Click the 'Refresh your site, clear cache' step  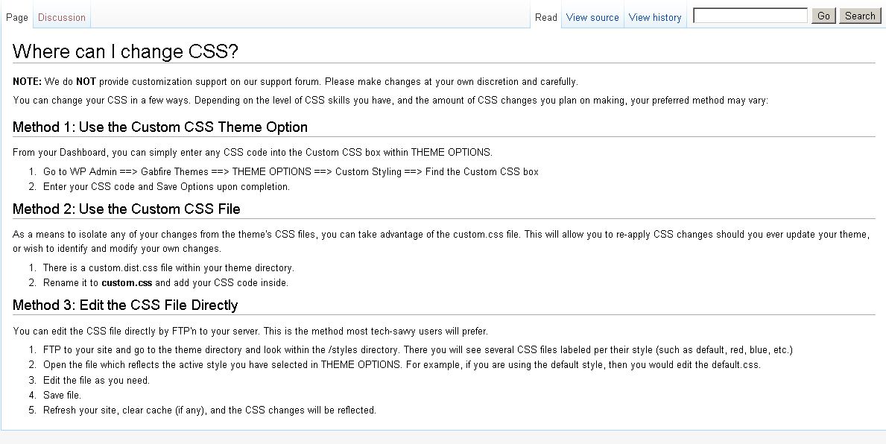tap(209, 410)
